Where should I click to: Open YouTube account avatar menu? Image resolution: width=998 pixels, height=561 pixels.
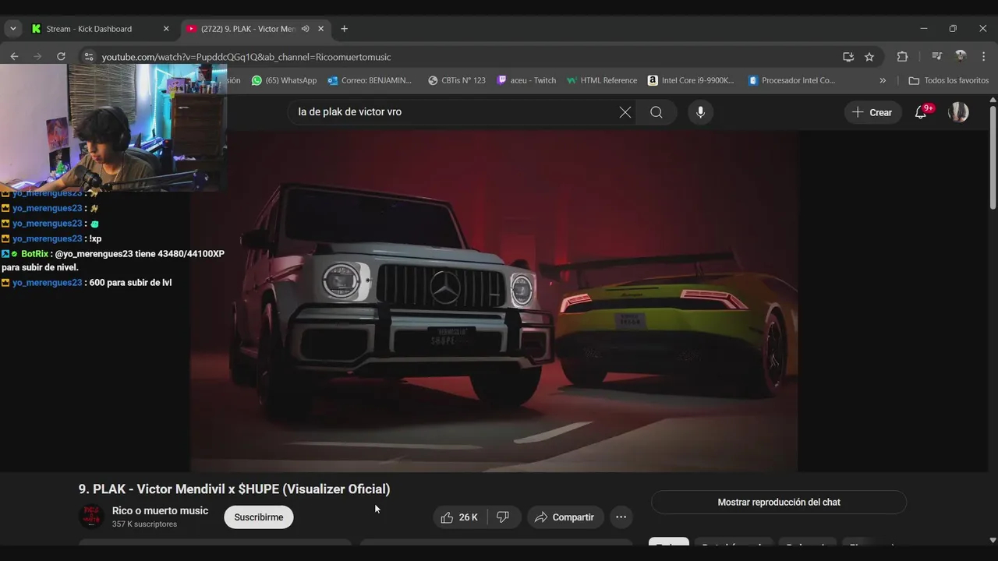958,112
